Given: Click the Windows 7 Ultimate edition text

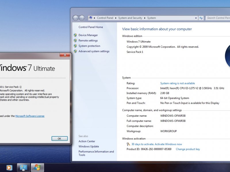Looking at the screenshot, I should click(x=139, y=42).
